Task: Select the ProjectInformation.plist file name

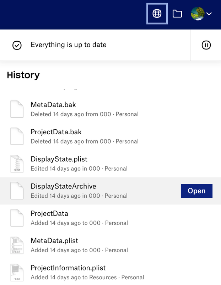Action: [x=68, y=268]
